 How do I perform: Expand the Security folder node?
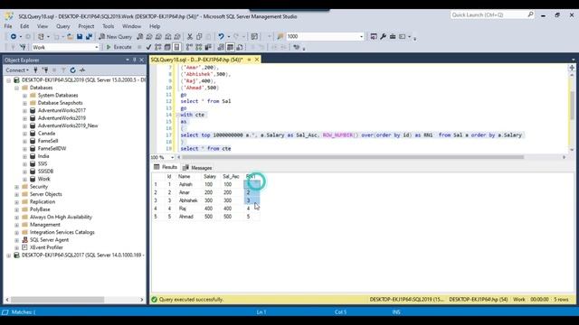pos(16,187)
